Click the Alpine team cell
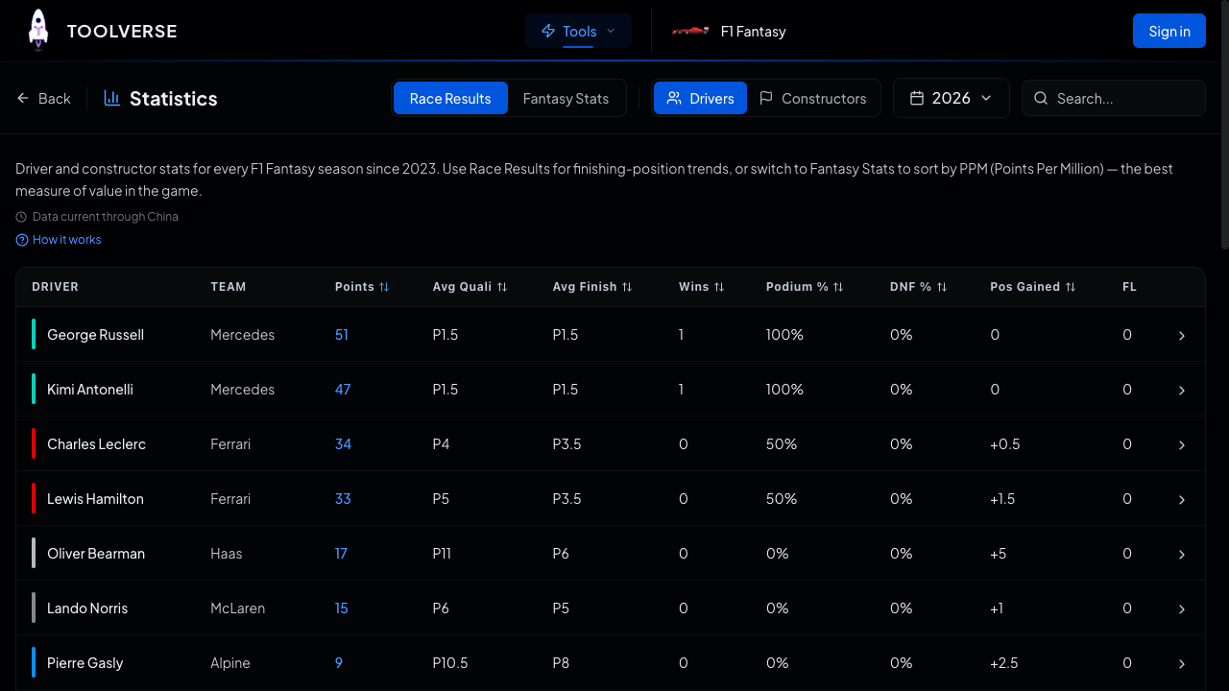This screenshot has width=1229, height=691. tap(230, 663)
